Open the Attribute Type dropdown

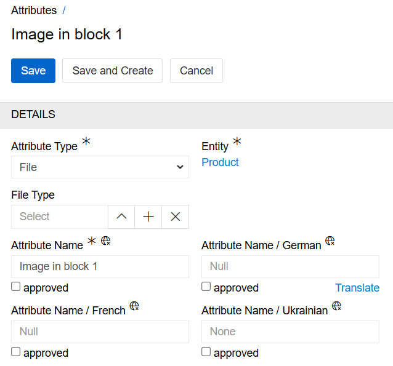tap(100, 167)
